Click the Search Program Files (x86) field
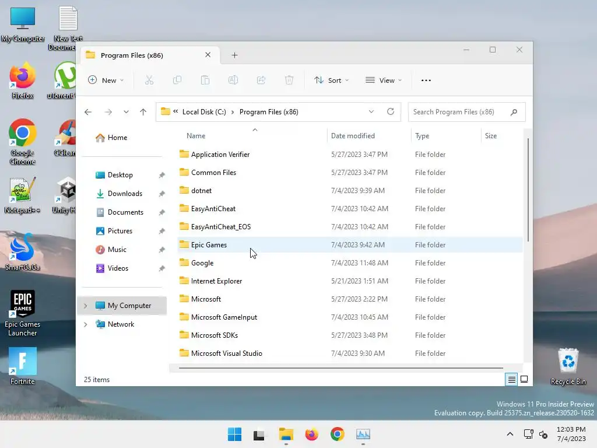The width and height of the screenshot is (597, 448). pos(466,112)
